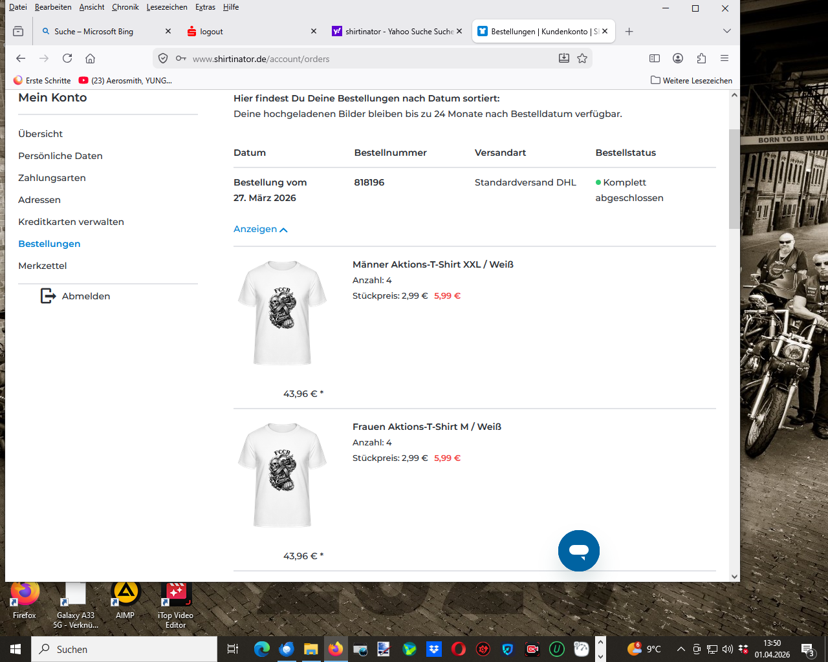The image size is (828, 662).
Task: Open the extensions puzzle icon
Action: click(x=701, y=58)
